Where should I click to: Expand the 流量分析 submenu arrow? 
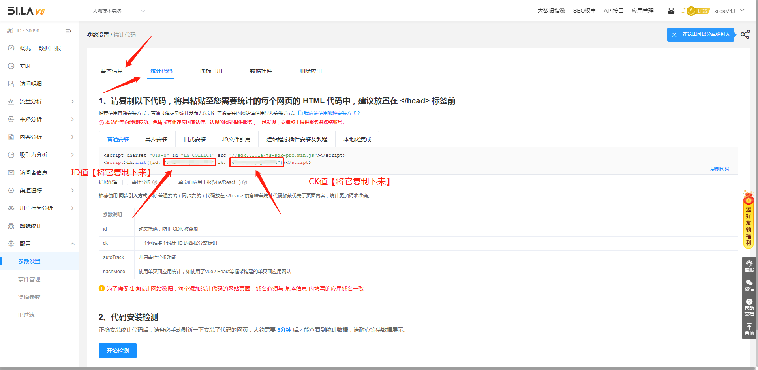(73, 101)
